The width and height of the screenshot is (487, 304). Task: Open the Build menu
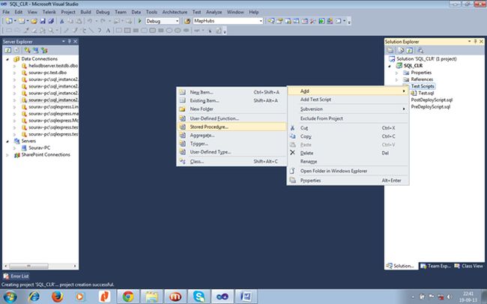85,12
